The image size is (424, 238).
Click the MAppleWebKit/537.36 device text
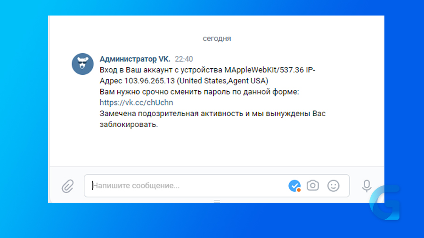[x=264, y=70]
